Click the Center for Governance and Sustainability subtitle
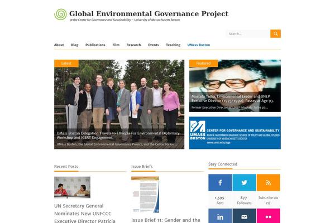Viewport: 335px width, 223px height. click(125, 20)
